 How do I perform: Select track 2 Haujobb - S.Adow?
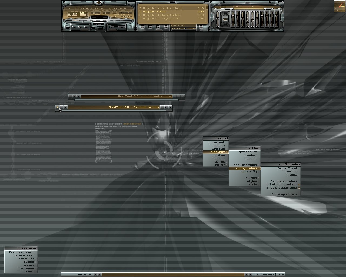(172, 12)
